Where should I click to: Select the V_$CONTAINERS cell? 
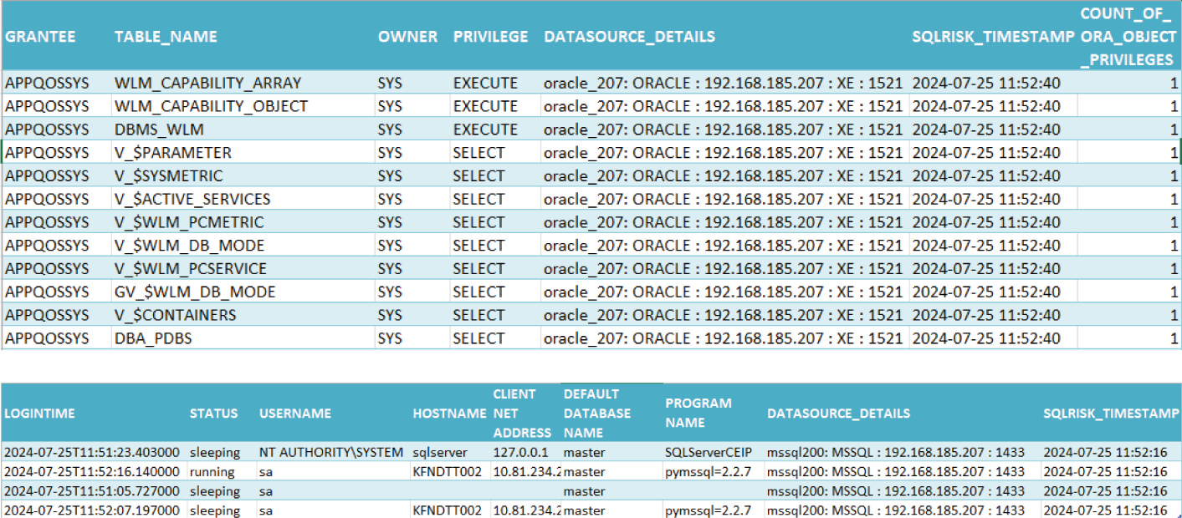(176, 315)
